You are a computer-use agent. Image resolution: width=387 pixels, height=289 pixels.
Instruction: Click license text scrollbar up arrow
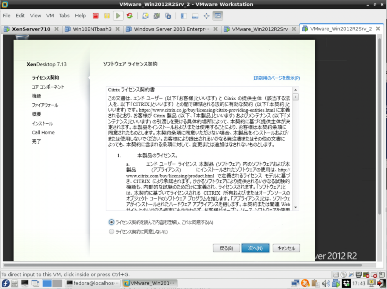click(x=296, y=90)
